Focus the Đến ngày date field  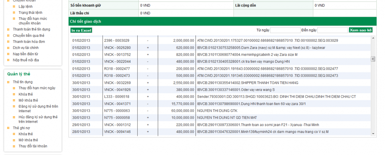(x=332, y=30)
